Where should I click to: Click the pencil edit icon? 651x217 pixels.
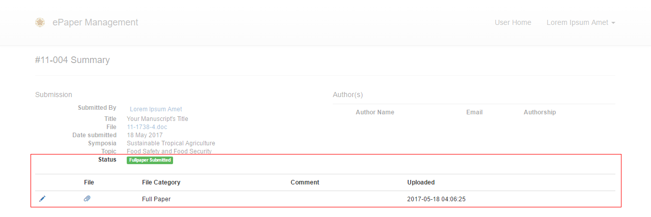coord(42,199)
